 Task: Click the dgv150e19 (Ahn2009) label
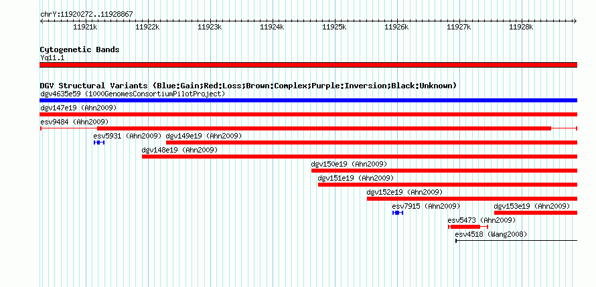click(x=350, y=164)
